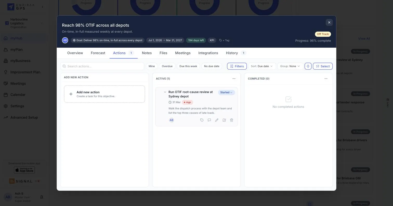
Task: Open the History tab
Action: 236,53
